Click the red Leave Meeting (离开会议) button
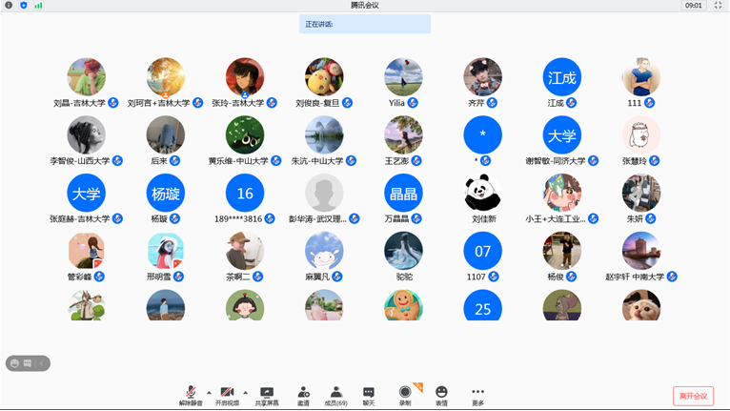The width and height of the screenshot is (730, 411). [693, 396]
